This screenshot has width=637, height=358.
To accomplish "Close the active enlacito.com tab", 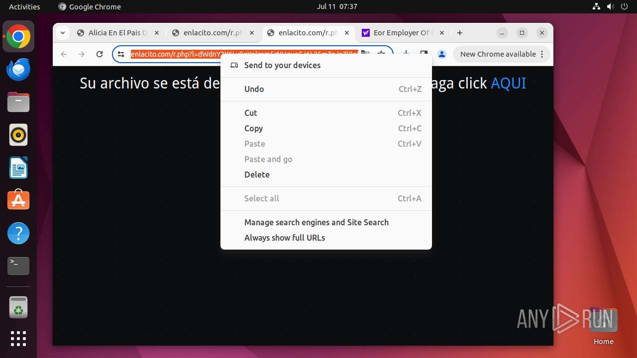I will pos(347,33).
